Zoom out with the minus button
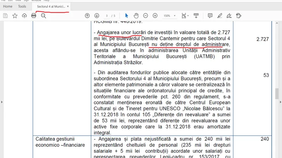The width and height of the screenshot is (282, 158). pyautogui.click(x=146, y=16)
